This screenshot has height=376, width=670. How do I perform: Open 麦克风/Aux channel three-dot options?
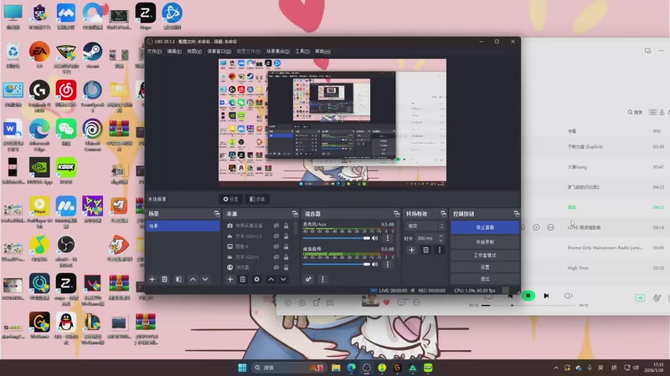388,238
